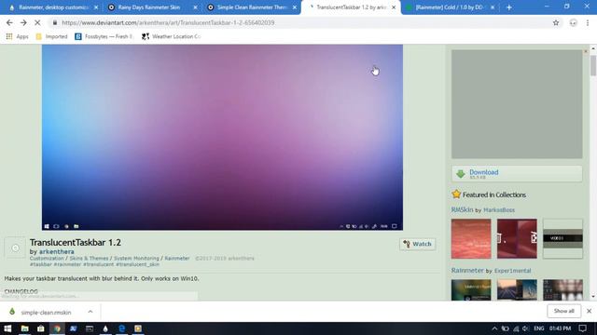597x335 pixels.
Task: Open the red textured thumbnail in RMSkin
Action: point(471,238)
